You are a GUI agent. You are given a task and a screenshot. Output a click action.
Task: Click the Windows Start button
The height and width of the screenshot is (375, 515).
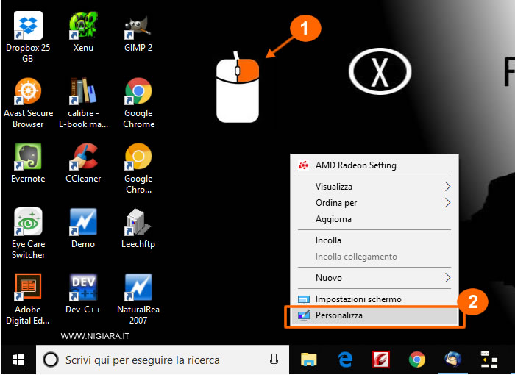(x=18, y=360)
